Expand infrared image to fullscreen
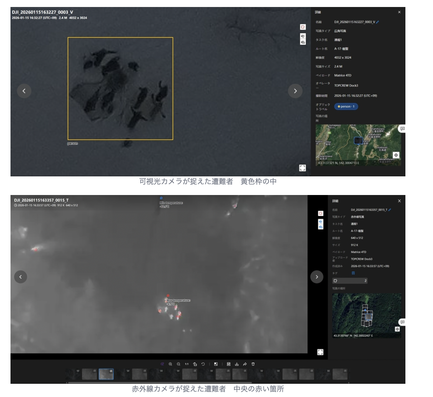The image size is (433, 397). [x=320, y=352]
